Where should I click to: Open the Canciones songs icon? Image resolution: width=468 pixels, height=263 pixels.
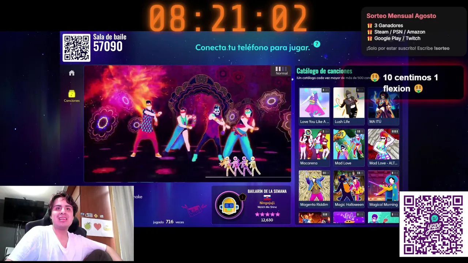pos(72,94)
